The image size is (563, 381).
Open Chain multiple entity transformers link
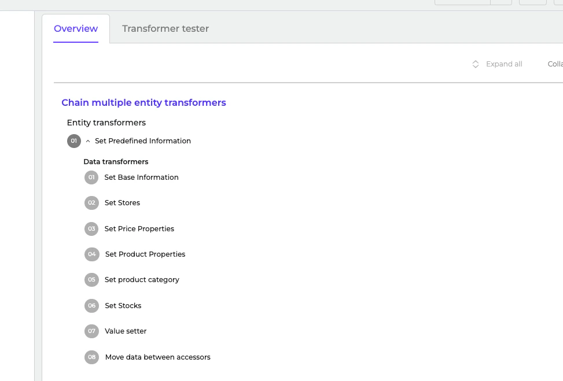[143, 103]
